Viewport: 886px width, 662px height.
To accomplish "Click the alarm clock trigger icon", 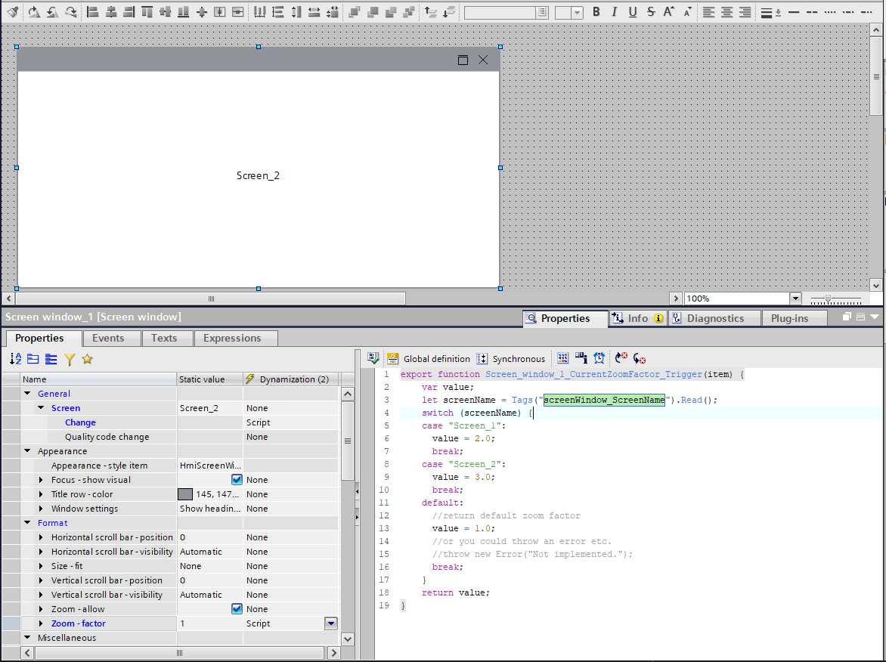I will pyautogui.click(x=599, y=359).
